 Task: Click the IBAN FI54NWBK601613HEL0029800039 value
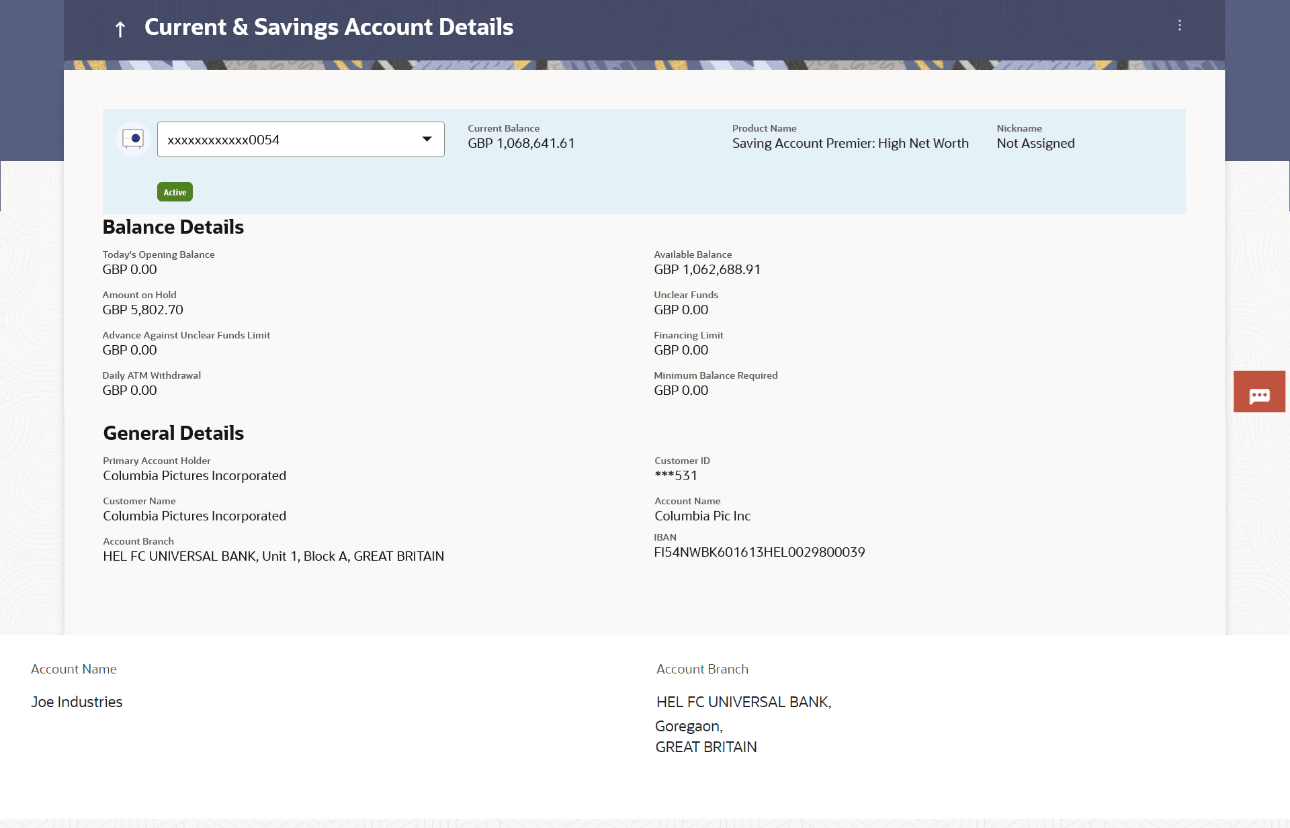point(759,552)
